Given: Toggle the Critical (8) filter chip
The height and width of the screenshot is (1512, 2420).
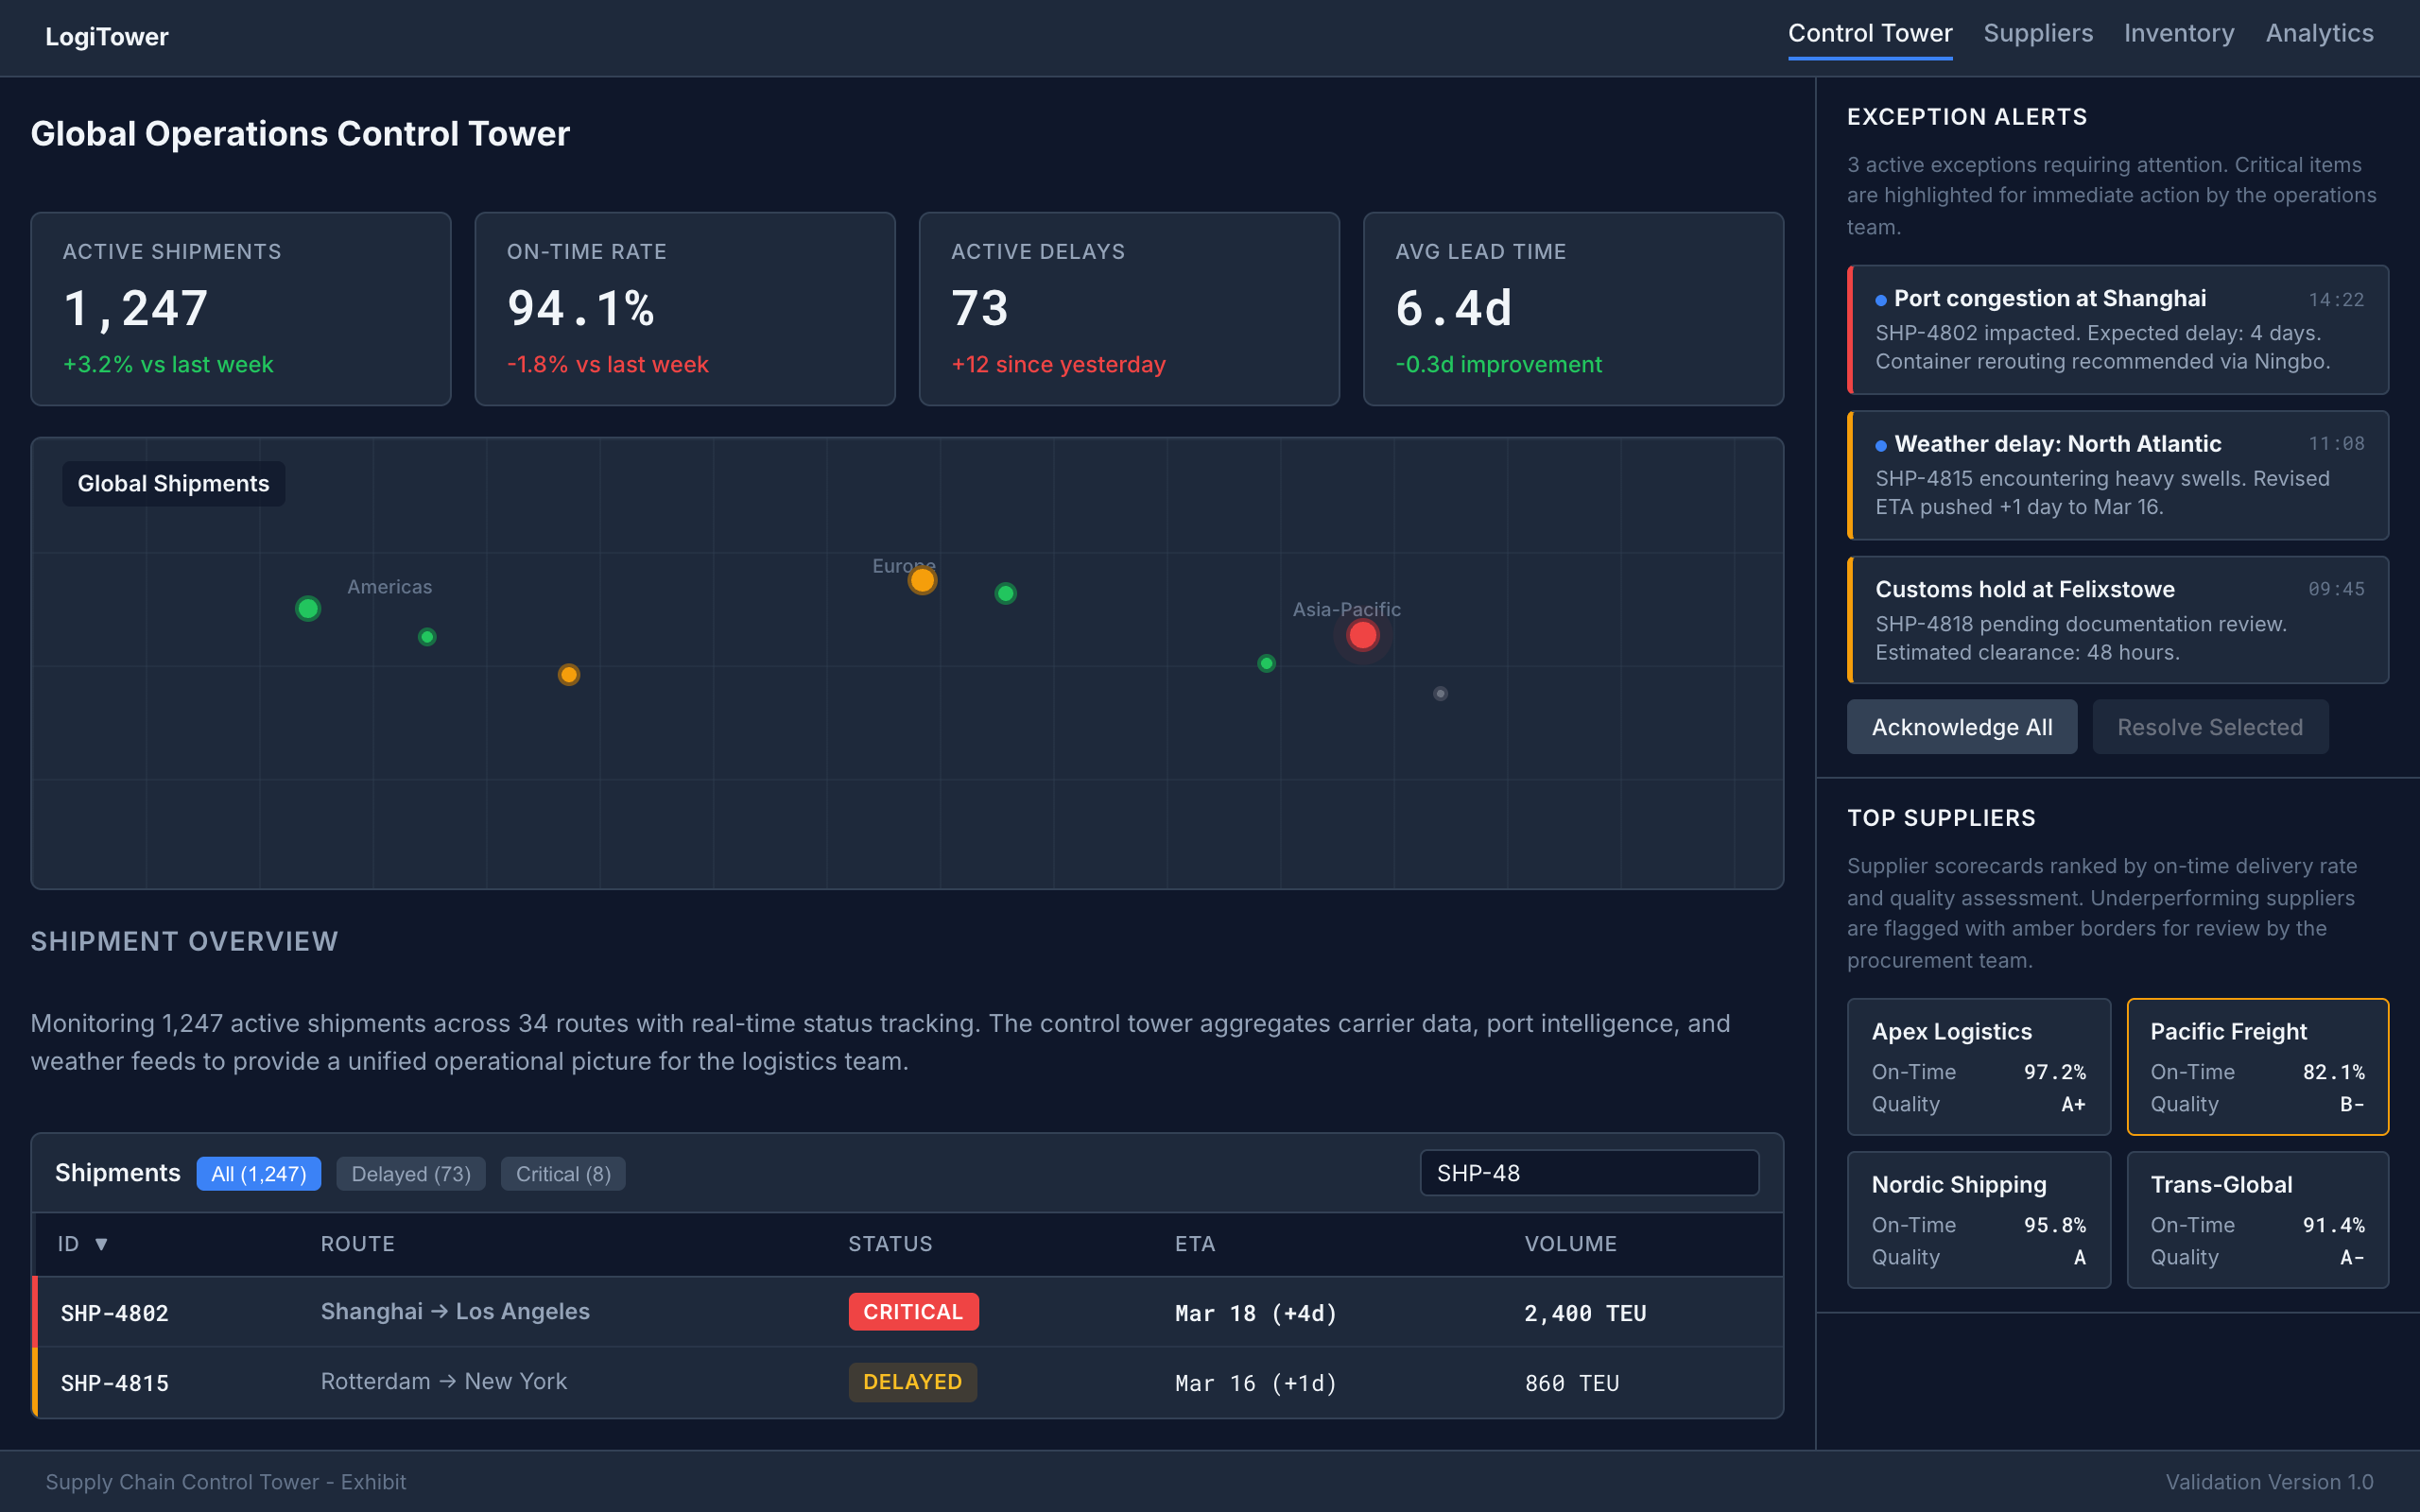Looking at the screenshot, I should coord(563,1174).
